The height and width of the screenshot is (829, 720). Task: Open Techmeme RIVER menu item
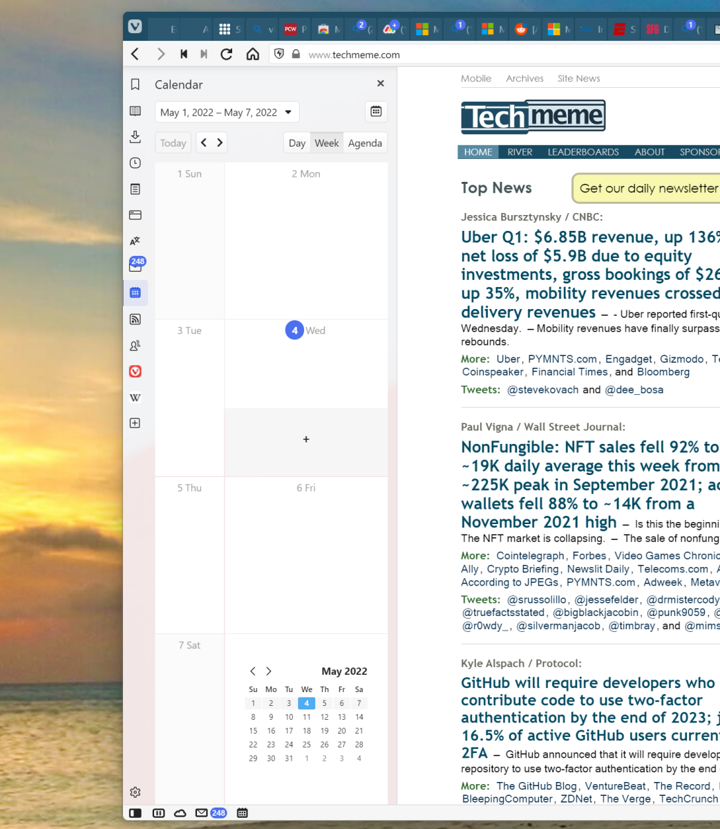520,152
